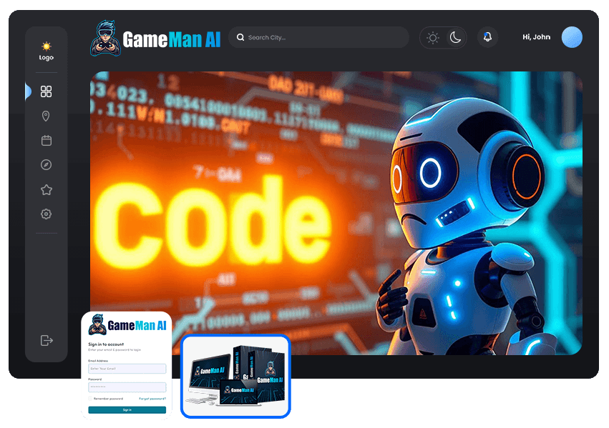
Task: Click the location pin icon in sidebar
Action: [x=47, y=116]
